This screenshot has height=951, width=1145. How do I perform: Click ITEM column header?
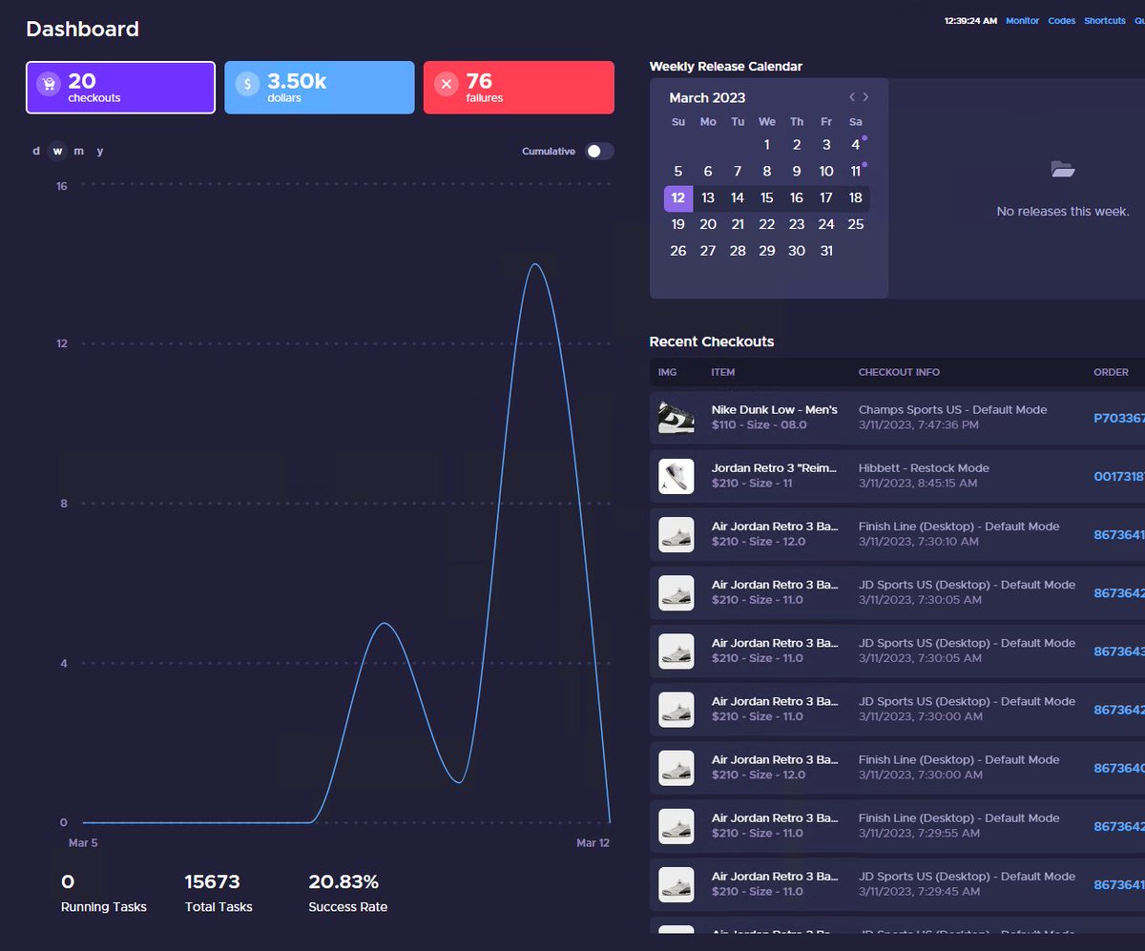723,373
